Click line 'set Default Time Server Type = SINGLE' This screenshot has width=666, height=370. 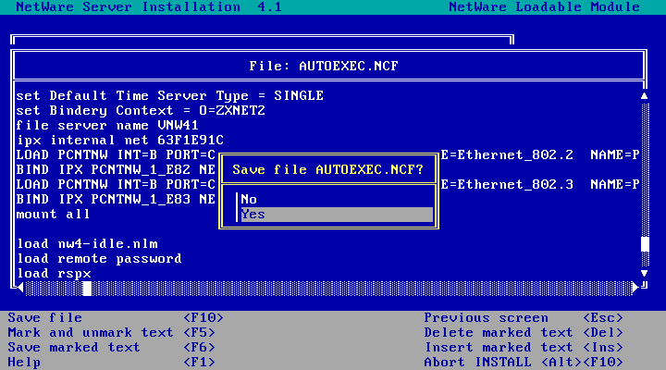(x=170, y=96)
